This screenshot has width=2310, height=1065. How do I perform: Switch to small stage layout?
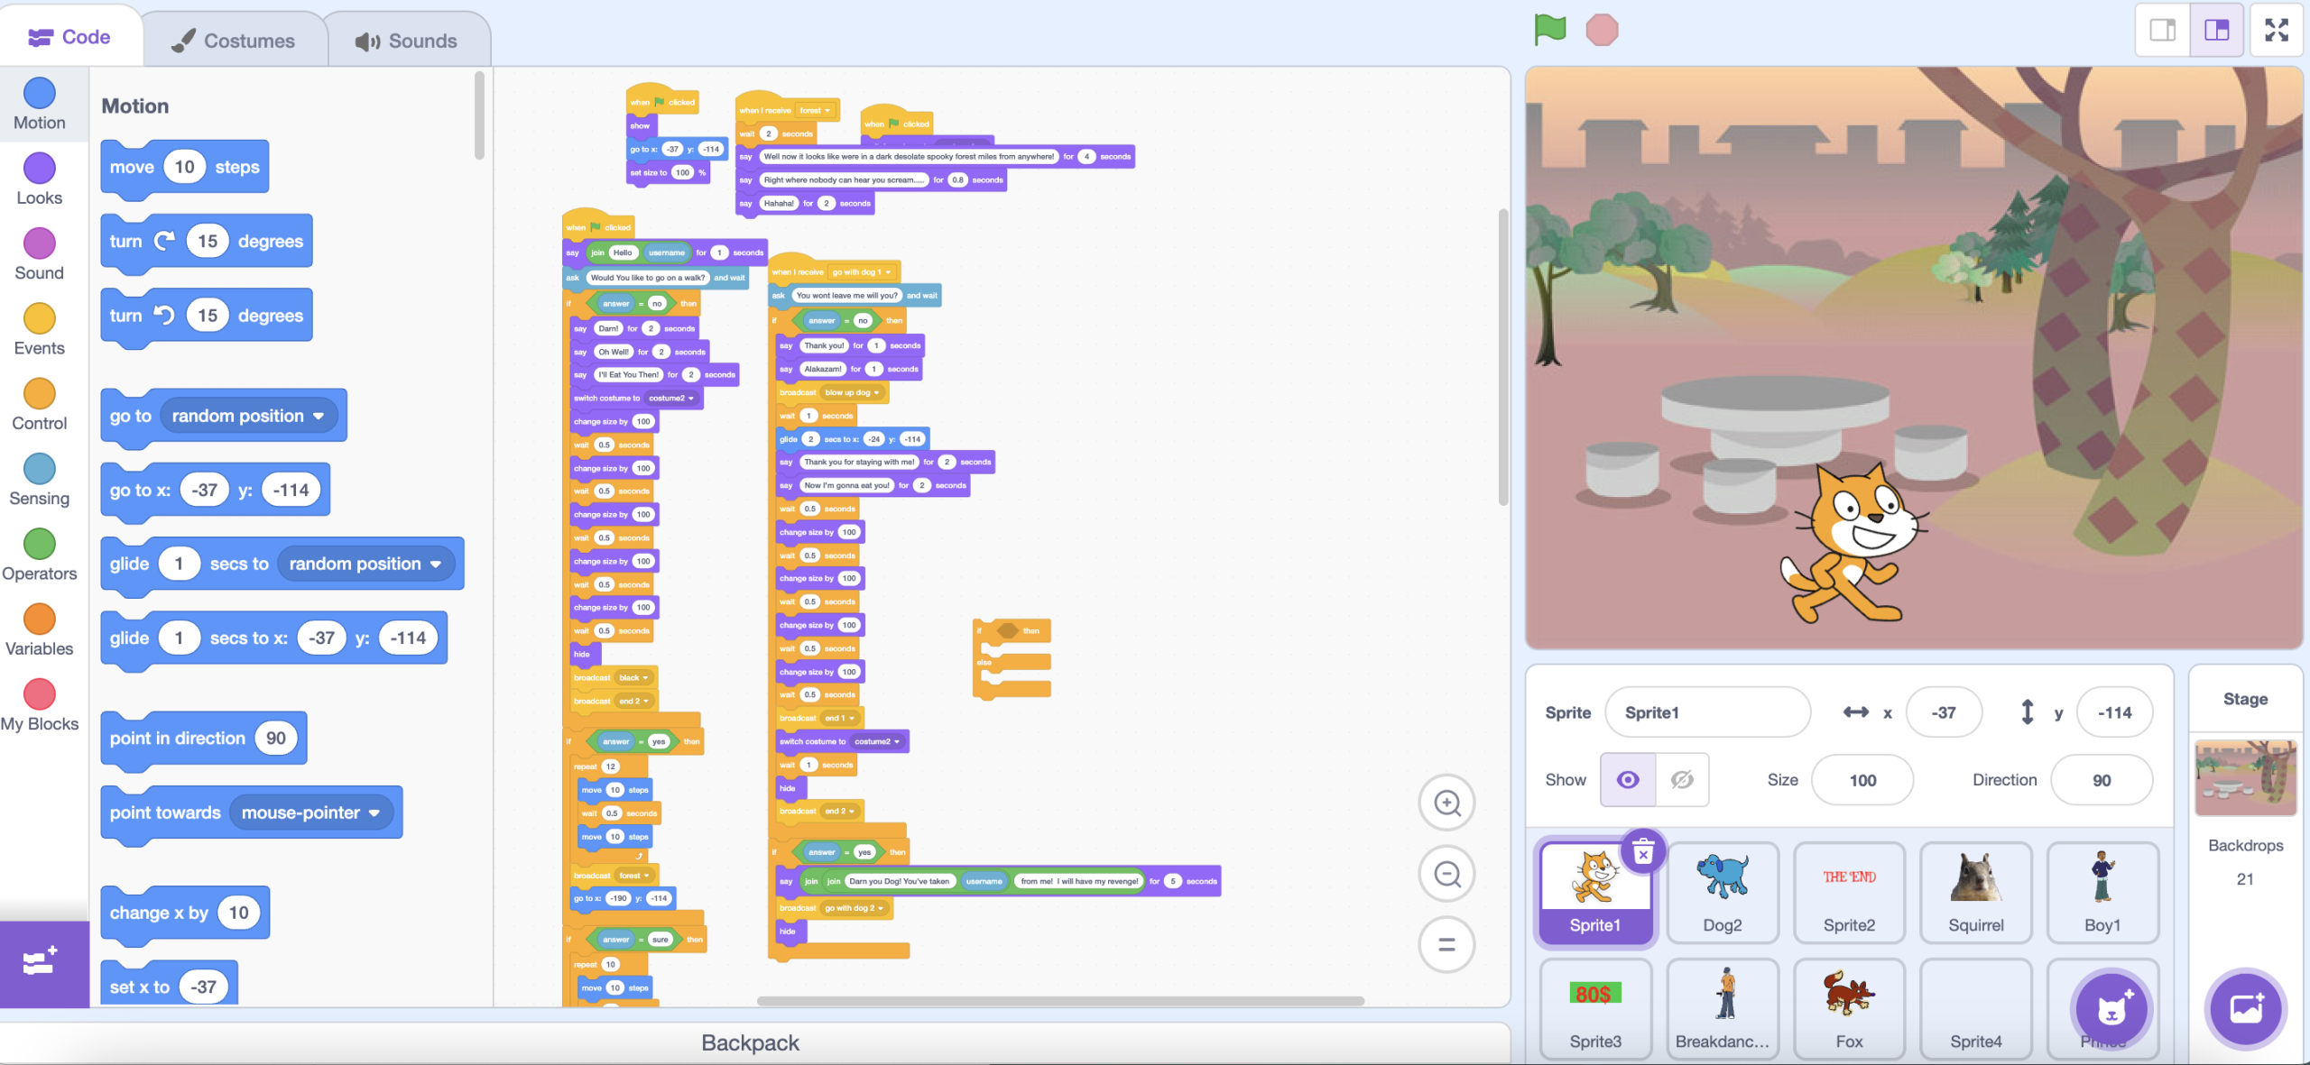(x=2162, y=30)
